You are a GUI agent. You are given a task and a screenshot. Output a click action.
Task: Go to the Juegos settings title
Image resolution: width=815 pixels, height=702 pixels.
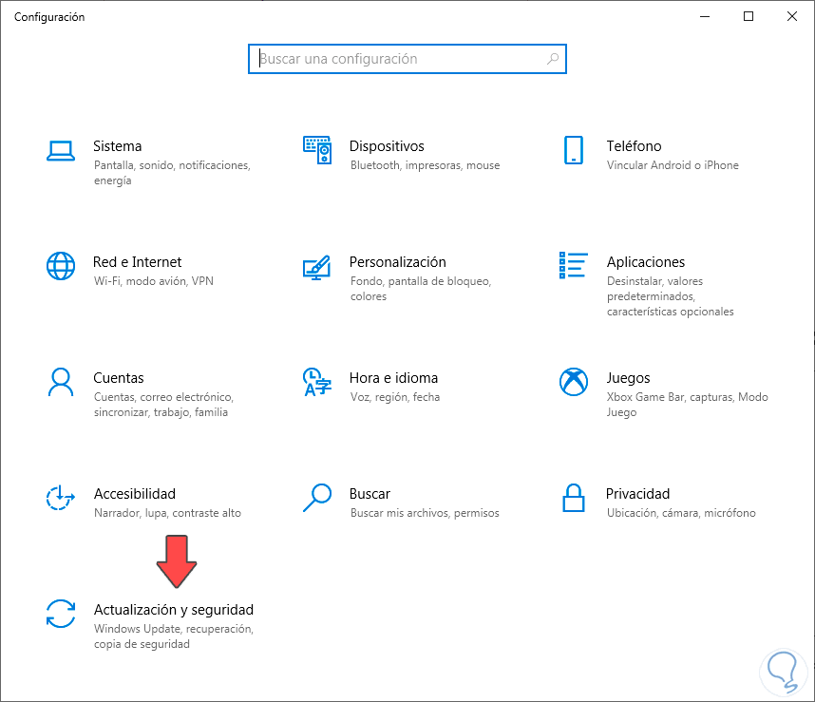(628, 378)
